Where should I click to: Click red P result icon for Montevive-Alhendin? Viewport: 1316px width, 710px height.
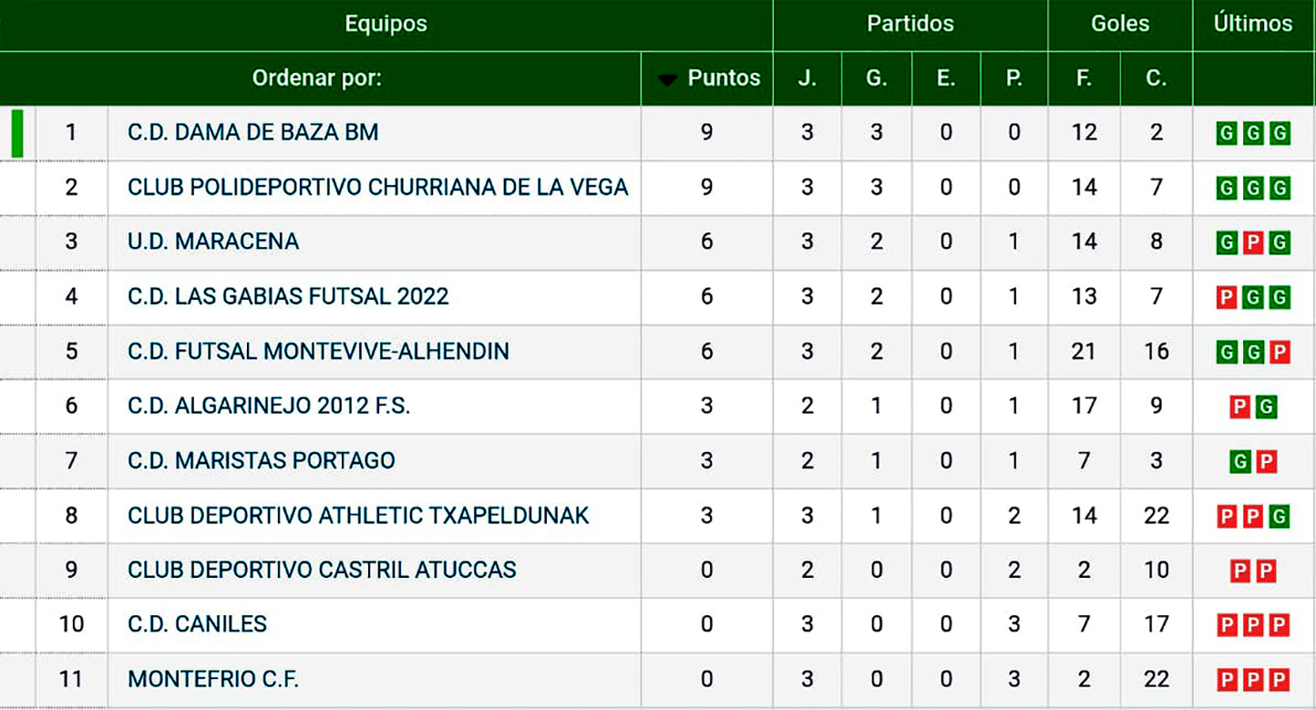(x=1280, y=353)
